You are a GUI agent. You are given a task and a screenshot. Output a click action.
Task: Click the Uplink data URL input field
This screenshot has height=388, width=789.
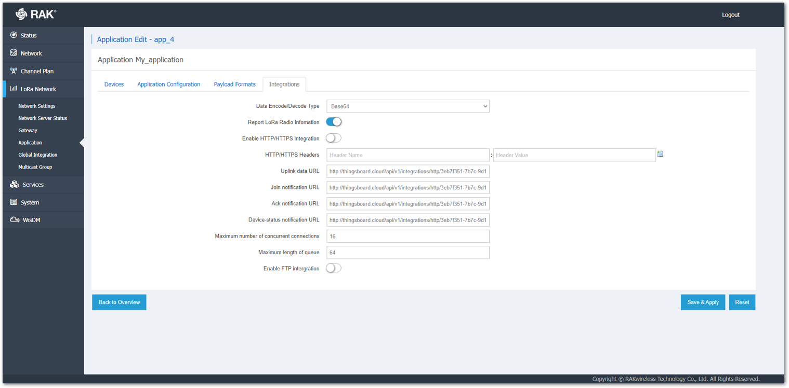407,171
